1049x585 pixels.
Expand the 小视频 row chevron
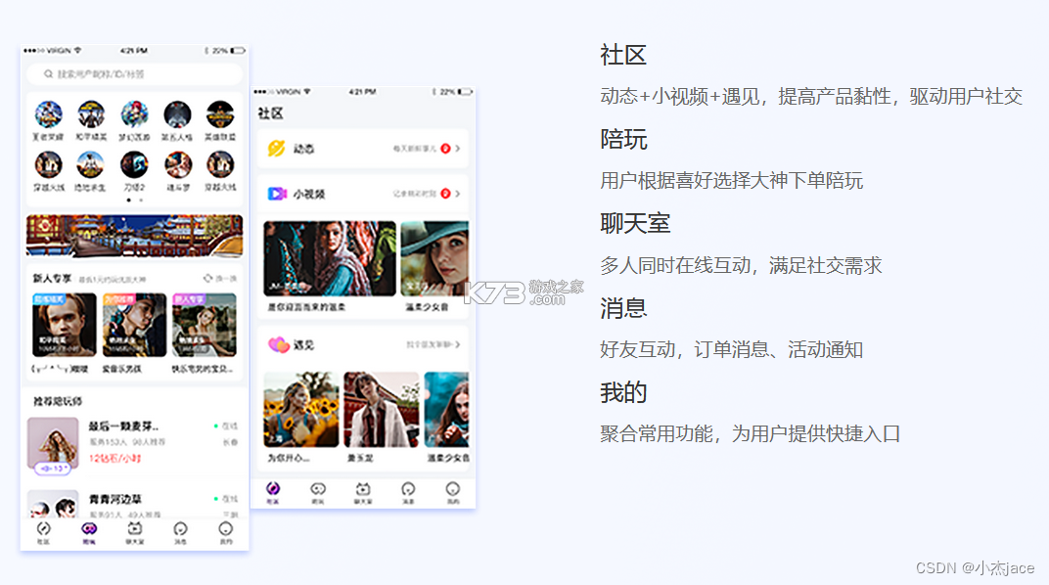point(458,194)
